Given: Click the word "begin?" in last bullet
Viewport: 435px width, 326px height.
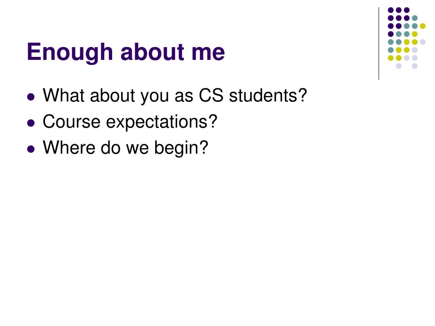Looking at the screenshot, I should pyautogui.click(x=181, y=148).
